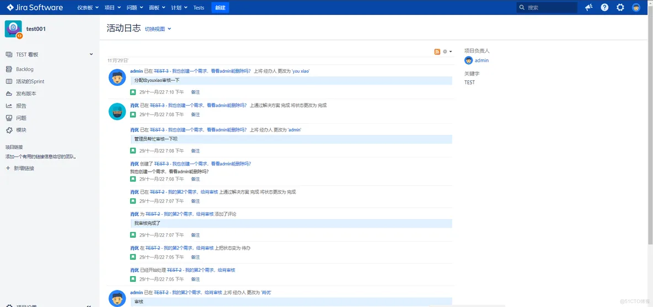Click the 新建 create button
653x307 pixels.
click(220, 8)
